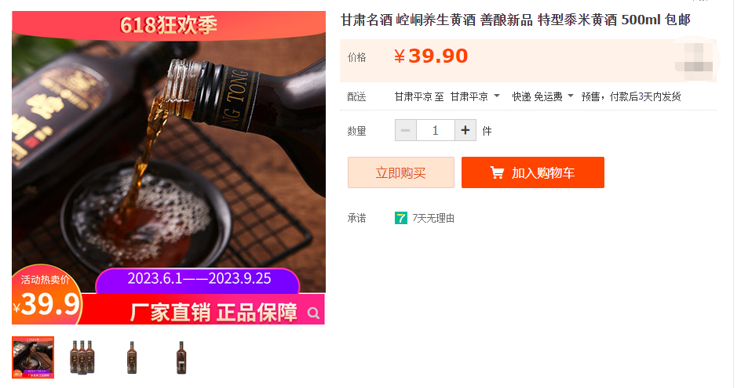
Task: Click the 7天无理由 promise link
Action: [433, 218]
